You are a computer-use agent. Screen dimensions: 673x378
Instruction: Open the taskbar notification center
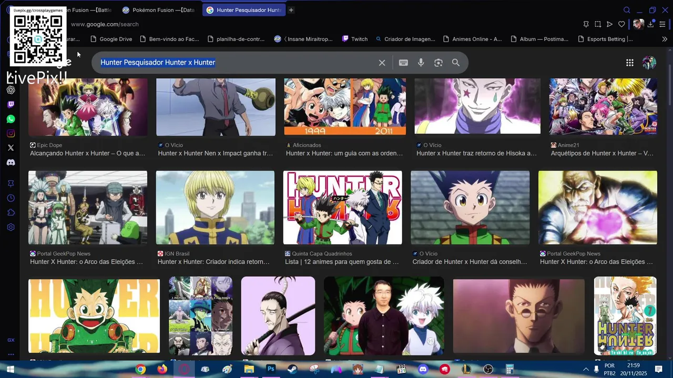[x=658, y=370]
